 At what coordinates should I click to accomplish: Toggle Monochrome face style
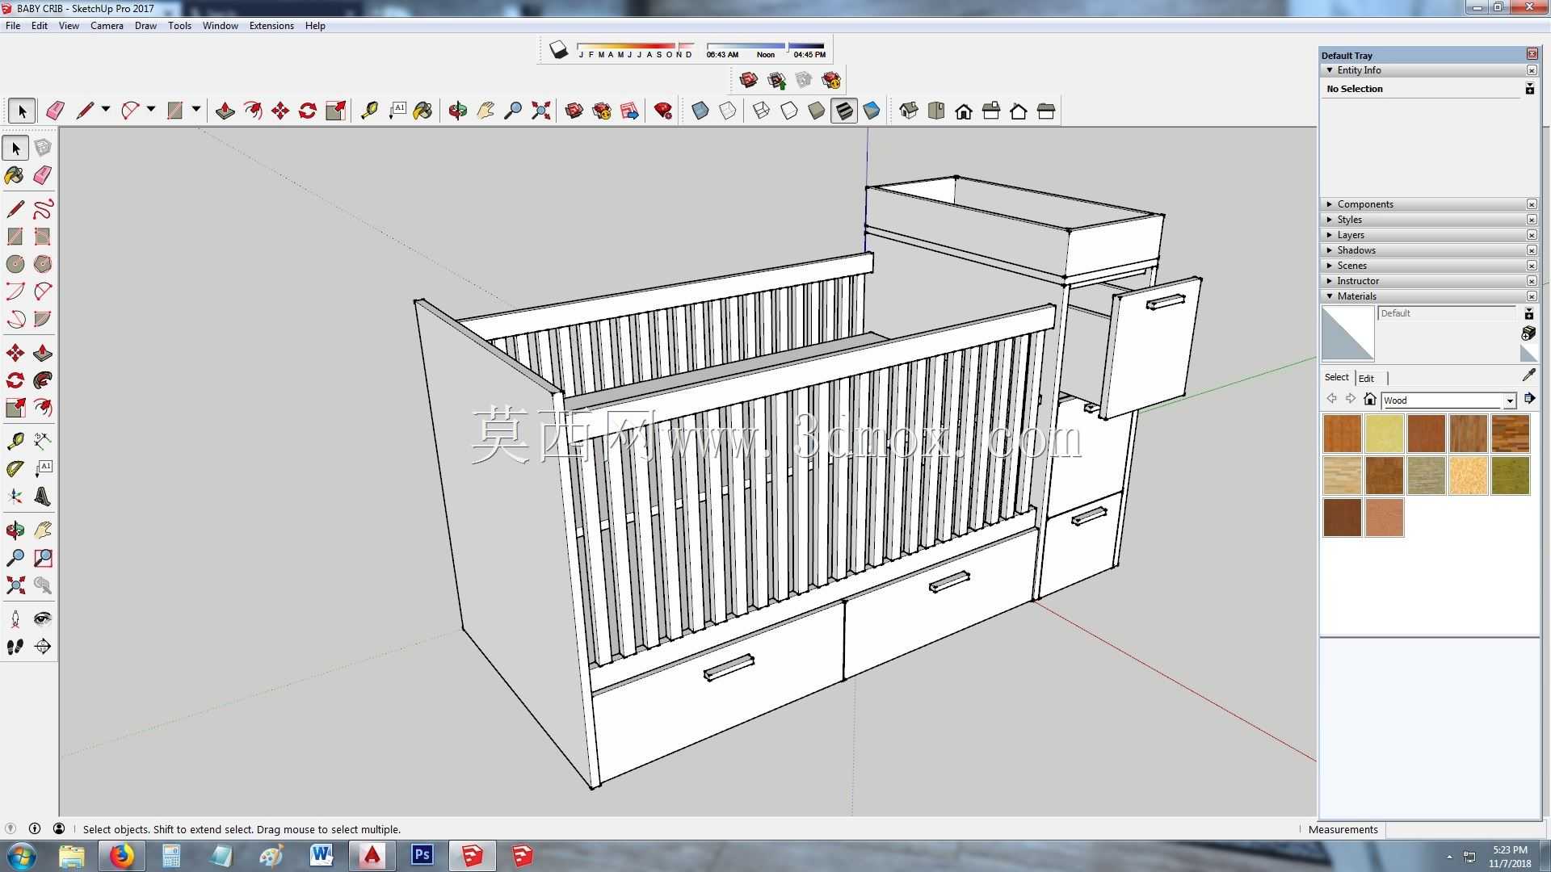(872, 111)
